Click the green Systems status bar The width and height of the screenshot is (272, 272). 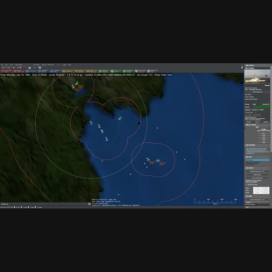coord(262,107)
